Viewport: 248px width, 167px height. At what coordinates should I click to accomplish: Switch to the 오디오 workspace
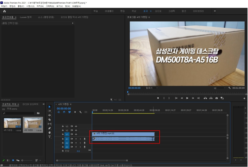158,11
